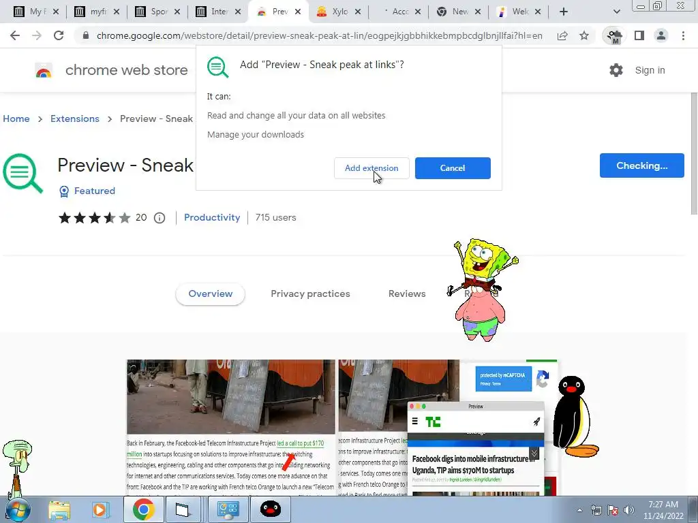Go to Home breadcrumb link
The width and height of the screenshot is (698, 523).
point(16,118)
